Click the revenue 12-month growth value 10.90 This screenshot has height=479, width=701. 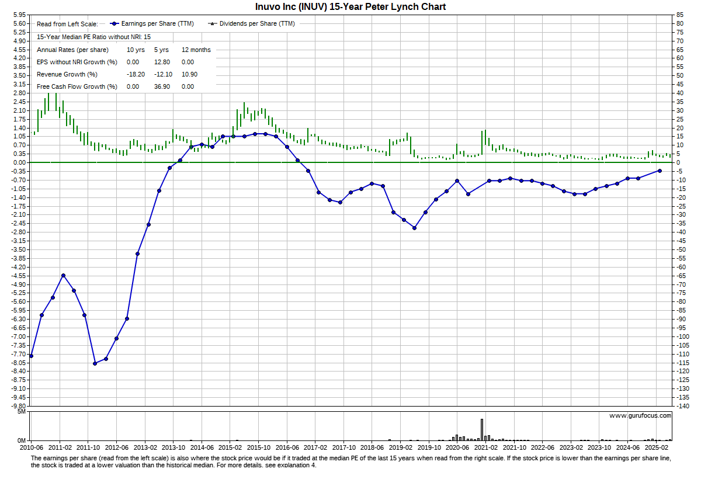(x=190, y=74)
